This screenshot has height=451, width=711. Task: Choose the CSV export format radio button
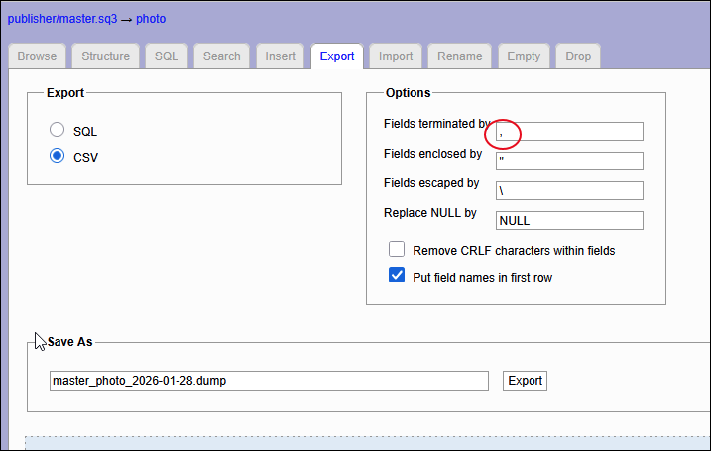58,156
